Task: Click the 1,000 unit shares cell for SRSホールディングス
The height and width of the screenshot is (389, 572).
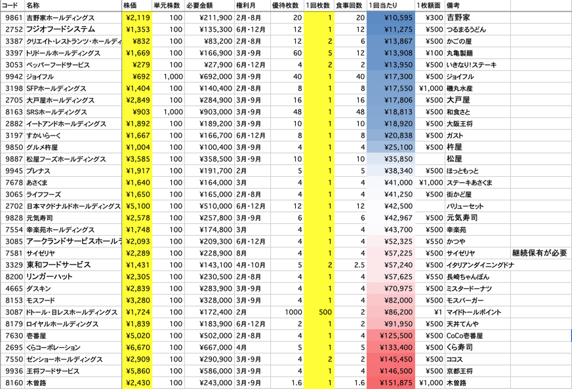Action: pyautogui.click(x=168, y=112)
